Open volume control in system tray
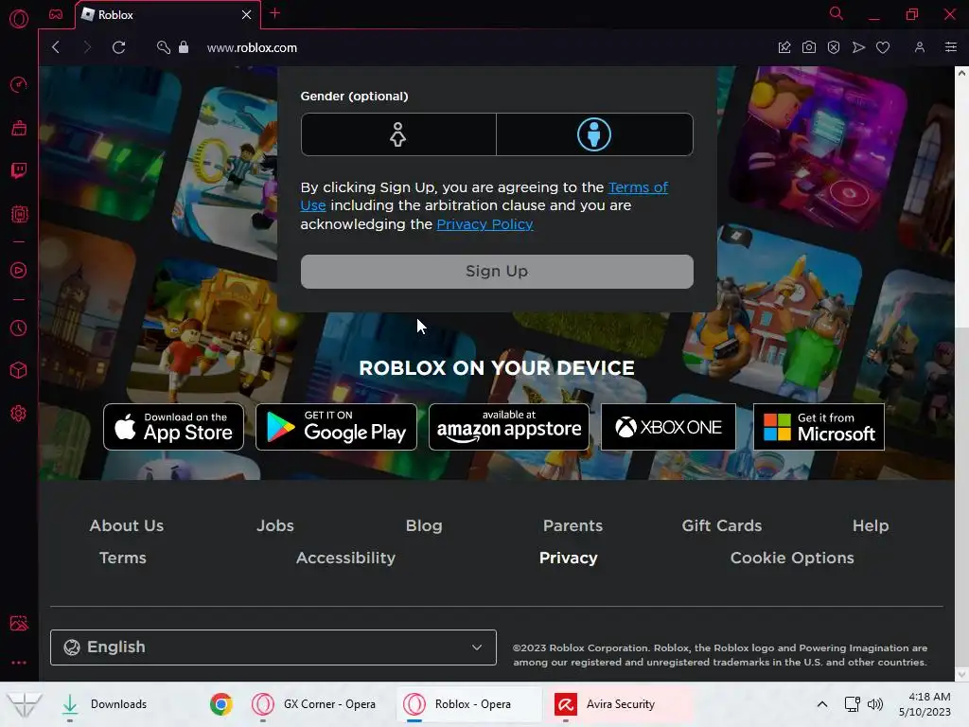969x727 pixels. pos(875,704)
